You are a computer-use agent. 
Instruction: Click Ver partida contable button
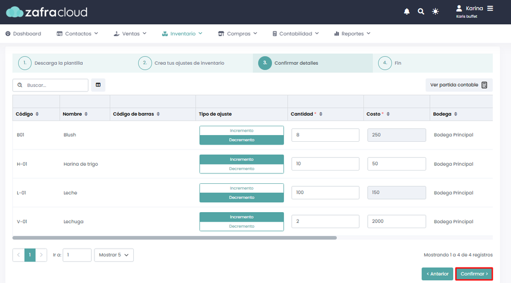tap(459, 85)
